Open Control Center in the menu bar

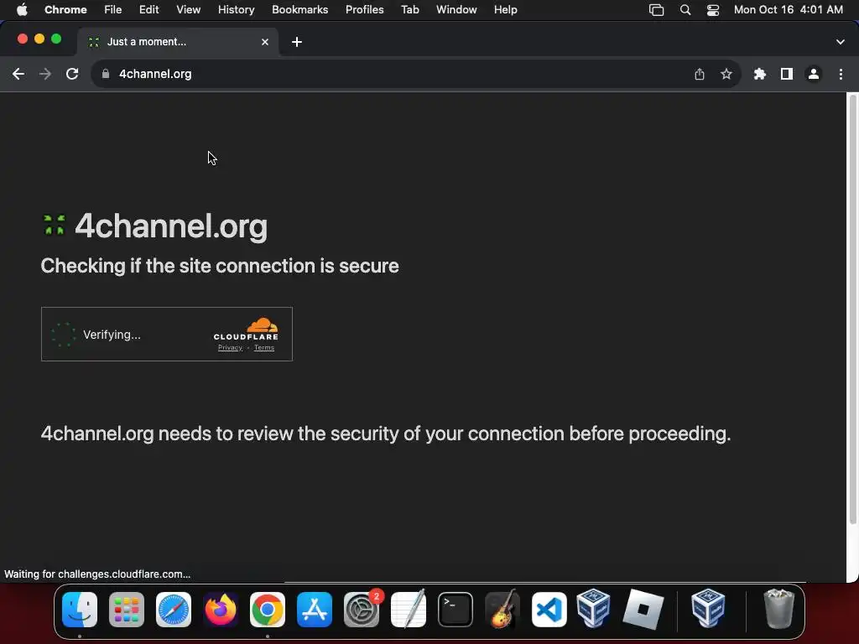click(713, 10)
